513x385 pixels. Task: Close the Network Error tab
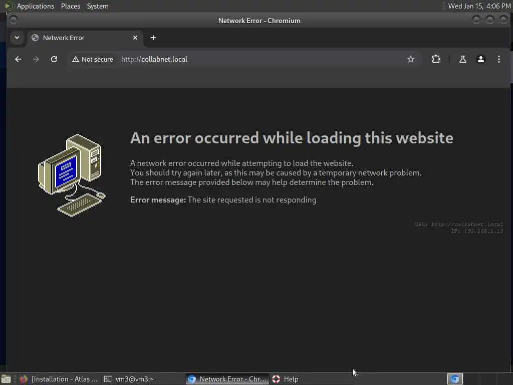pos(135,38)
